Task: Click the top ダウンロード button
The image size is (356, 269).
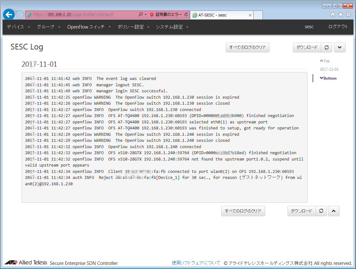Action: tap(307, 48)
